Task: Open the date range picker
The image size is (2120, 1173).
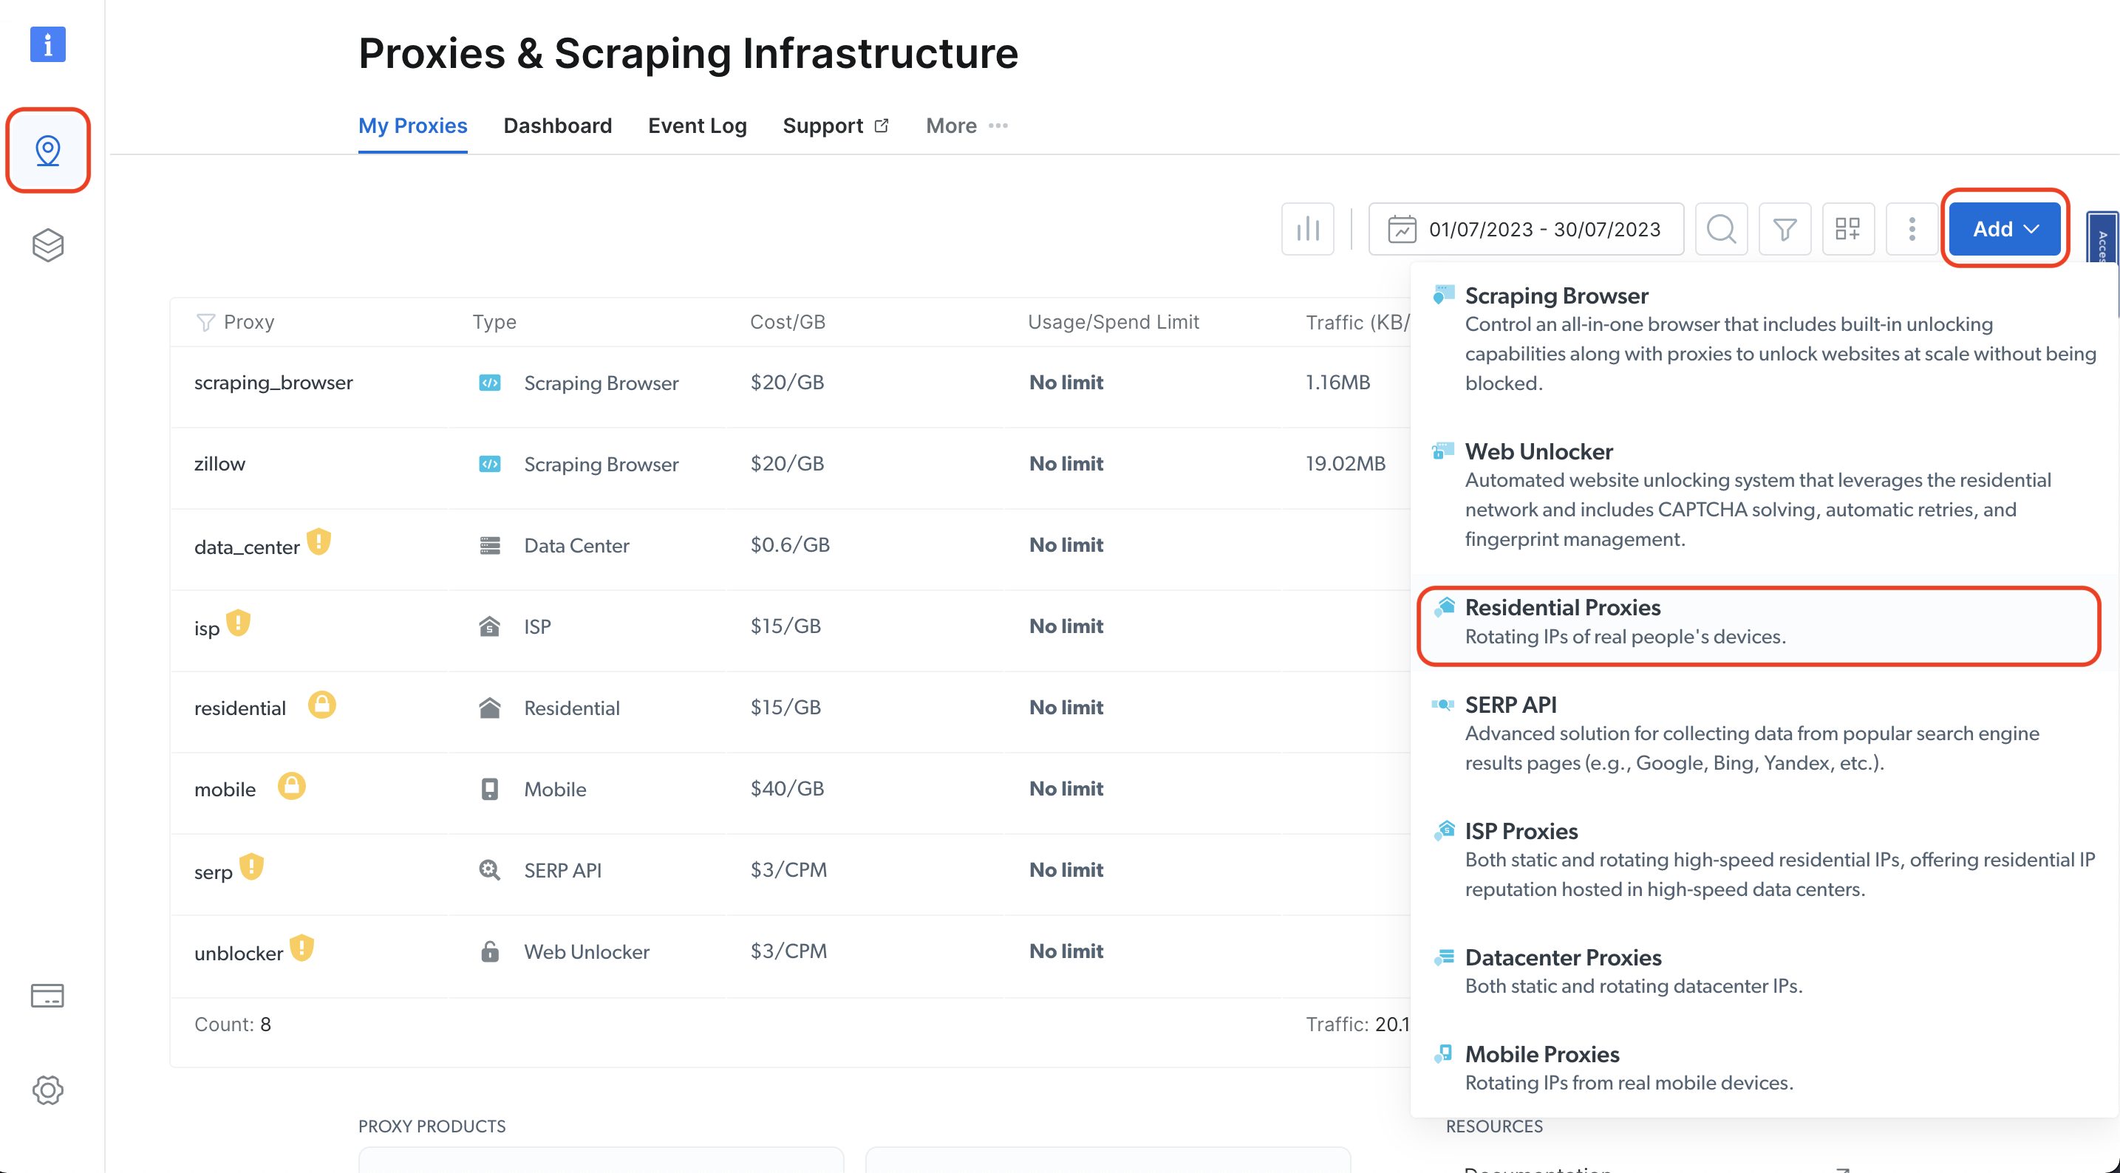Action: point(1526,229)
